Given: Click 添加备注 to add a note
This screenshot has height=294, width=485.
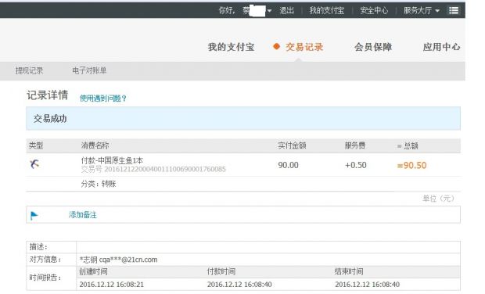Looking at the screenshot, I should pos(83,215).
